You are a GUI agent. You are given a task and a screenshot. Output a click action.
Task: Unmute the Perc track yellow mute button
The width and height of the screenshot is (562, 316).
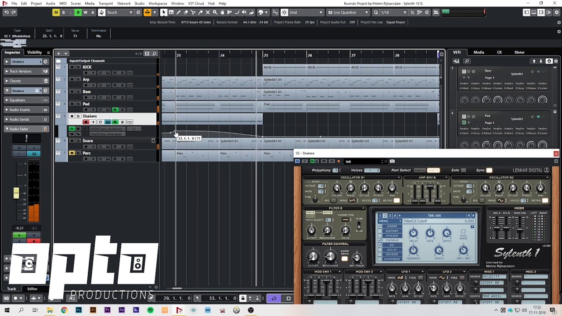[72, 153]
